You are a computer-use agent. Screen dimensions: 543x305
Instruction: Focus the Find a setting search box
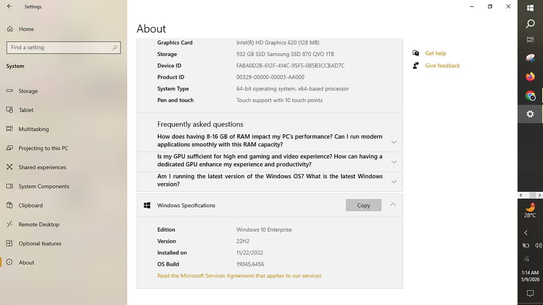tap(64, 47)
